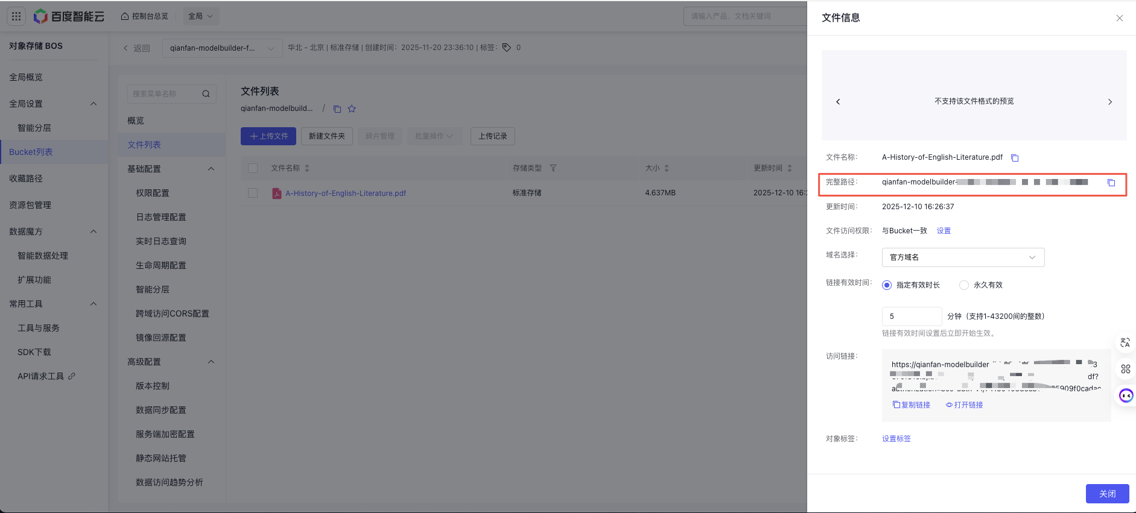Copy bucket path icon beside breadcrumb
The image size is (1136, 513).
coord(337,109)
